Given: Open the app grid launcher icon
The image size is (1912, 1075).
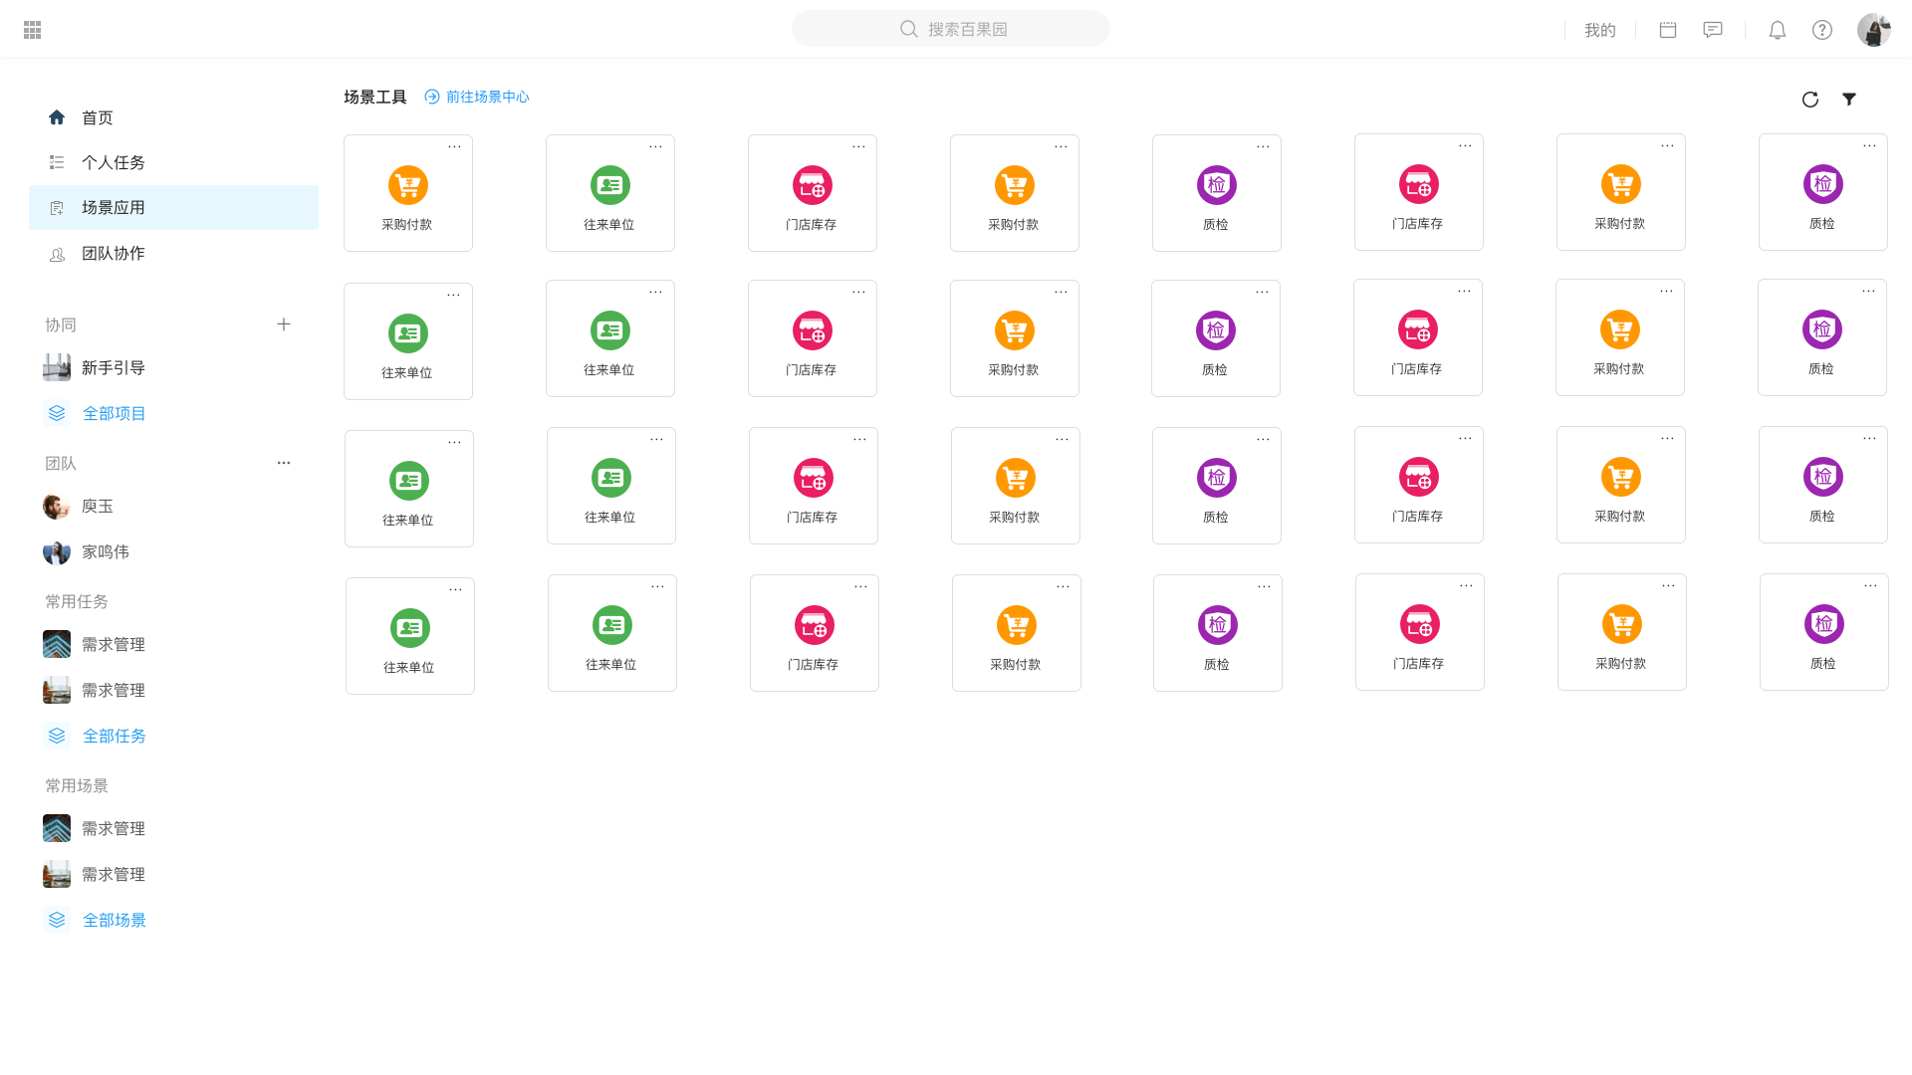Looking at the screenshot, I should 32,30.
